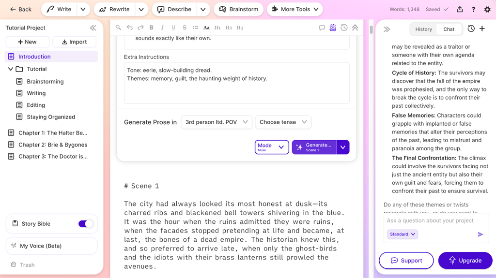Open revision history clock icon in editor
Screen dimensions: 496x278
[x=344, y=28]
